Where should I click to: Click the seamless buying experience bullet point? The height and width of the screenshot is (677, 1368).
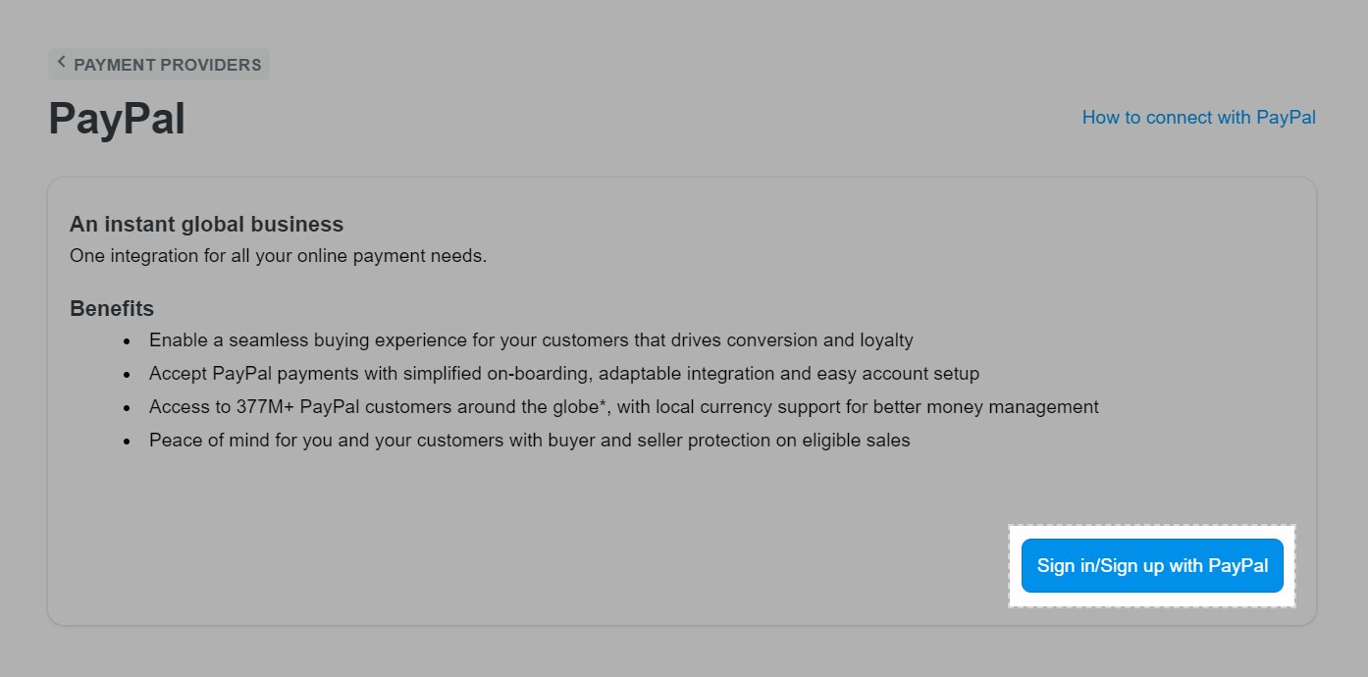[x=530, y=340]
